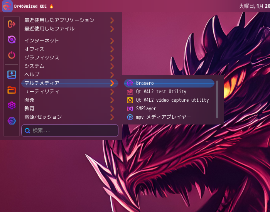This screenshot has height=212, width=270.
Task: Expand the ヘルプ chevron arrow
Action: pyautogui.click(x=112, y=74)
